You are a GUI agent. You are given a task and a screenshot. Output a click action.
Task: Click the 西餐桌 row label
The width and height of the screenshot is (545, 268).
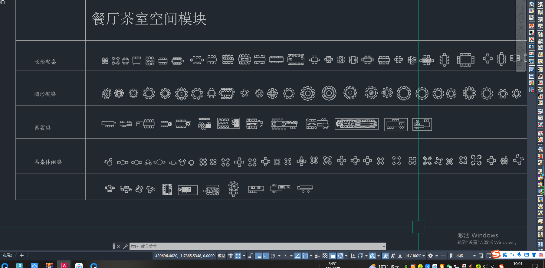tap(43, 128)
